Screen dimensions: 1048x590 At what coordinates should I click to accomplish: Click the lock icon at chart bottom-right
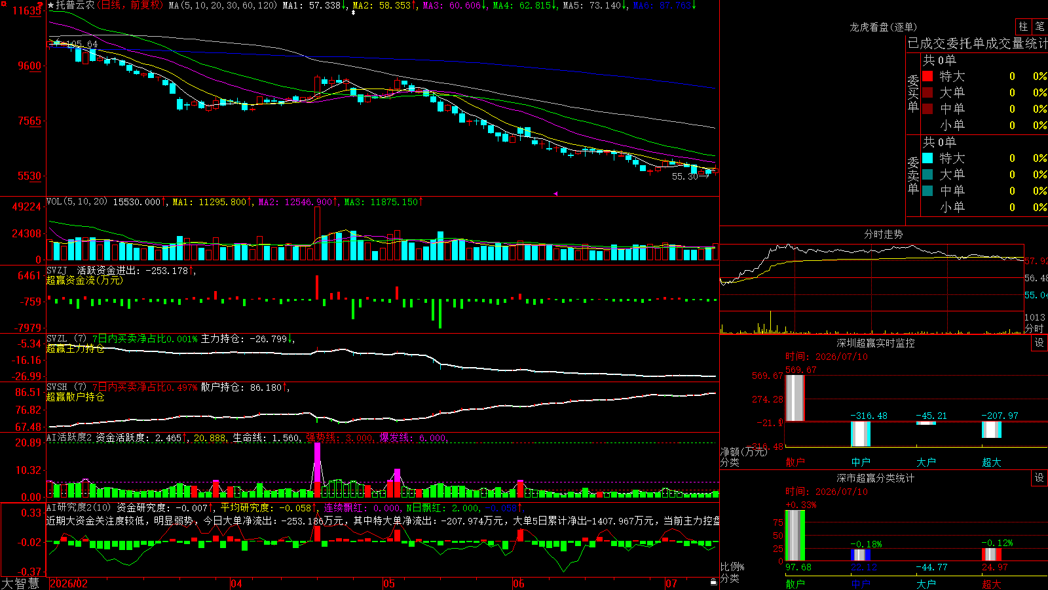pyautogui.click(x=713, y=582)
